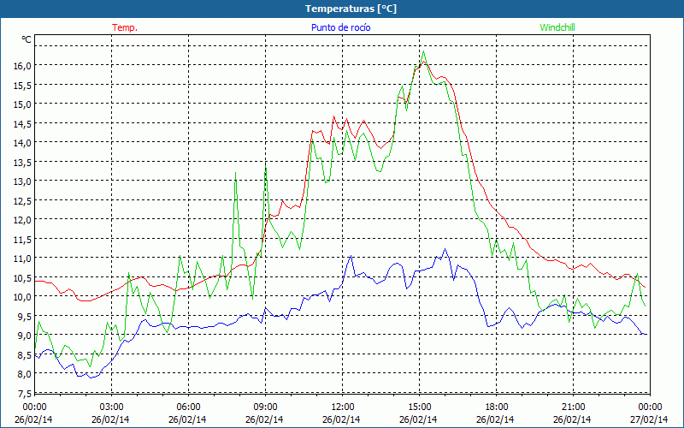Click the 11,5 y-axis value
This screenshot has height=428, width=684.
coord(23,239)
